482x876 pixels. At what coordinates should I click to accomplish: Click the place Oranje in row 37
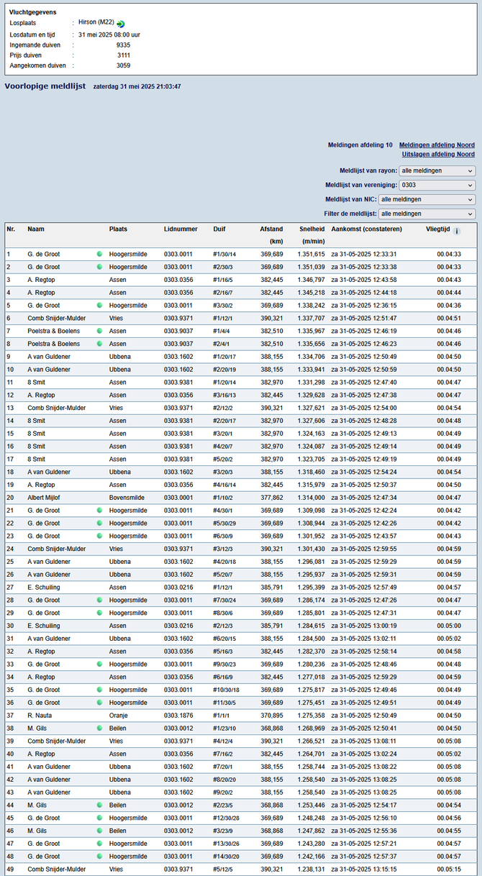(x=119, y=716)
